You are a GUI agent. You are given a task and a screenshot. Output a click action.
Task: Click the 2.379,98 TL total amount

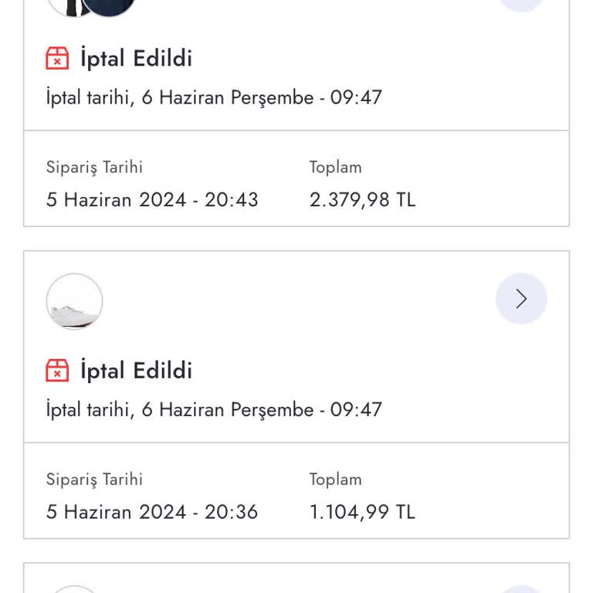(362, 200)
